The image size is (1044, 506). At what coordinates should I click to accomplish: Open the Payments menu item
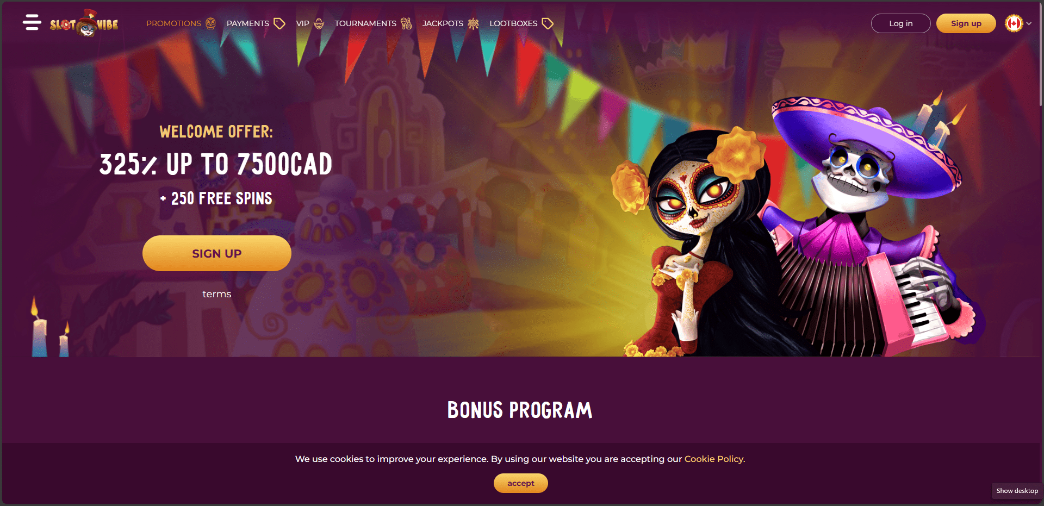tap(248, 23)
